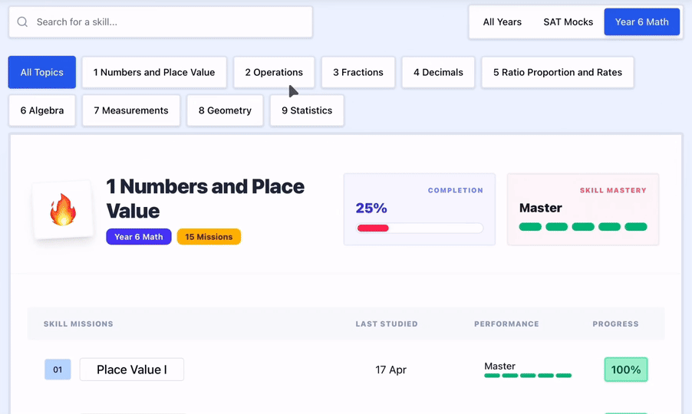Click the 01 mission number badge
This screenshot has width=692, height=414.
tap(58, 370)
